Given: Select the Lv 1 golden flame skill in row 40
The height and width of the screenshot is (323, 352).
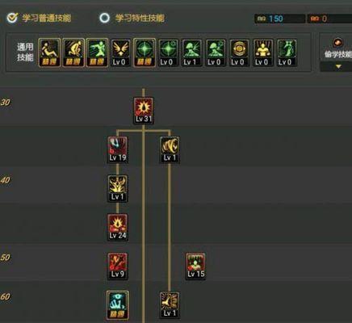Looking at the screenshot, I should (118, 188).
